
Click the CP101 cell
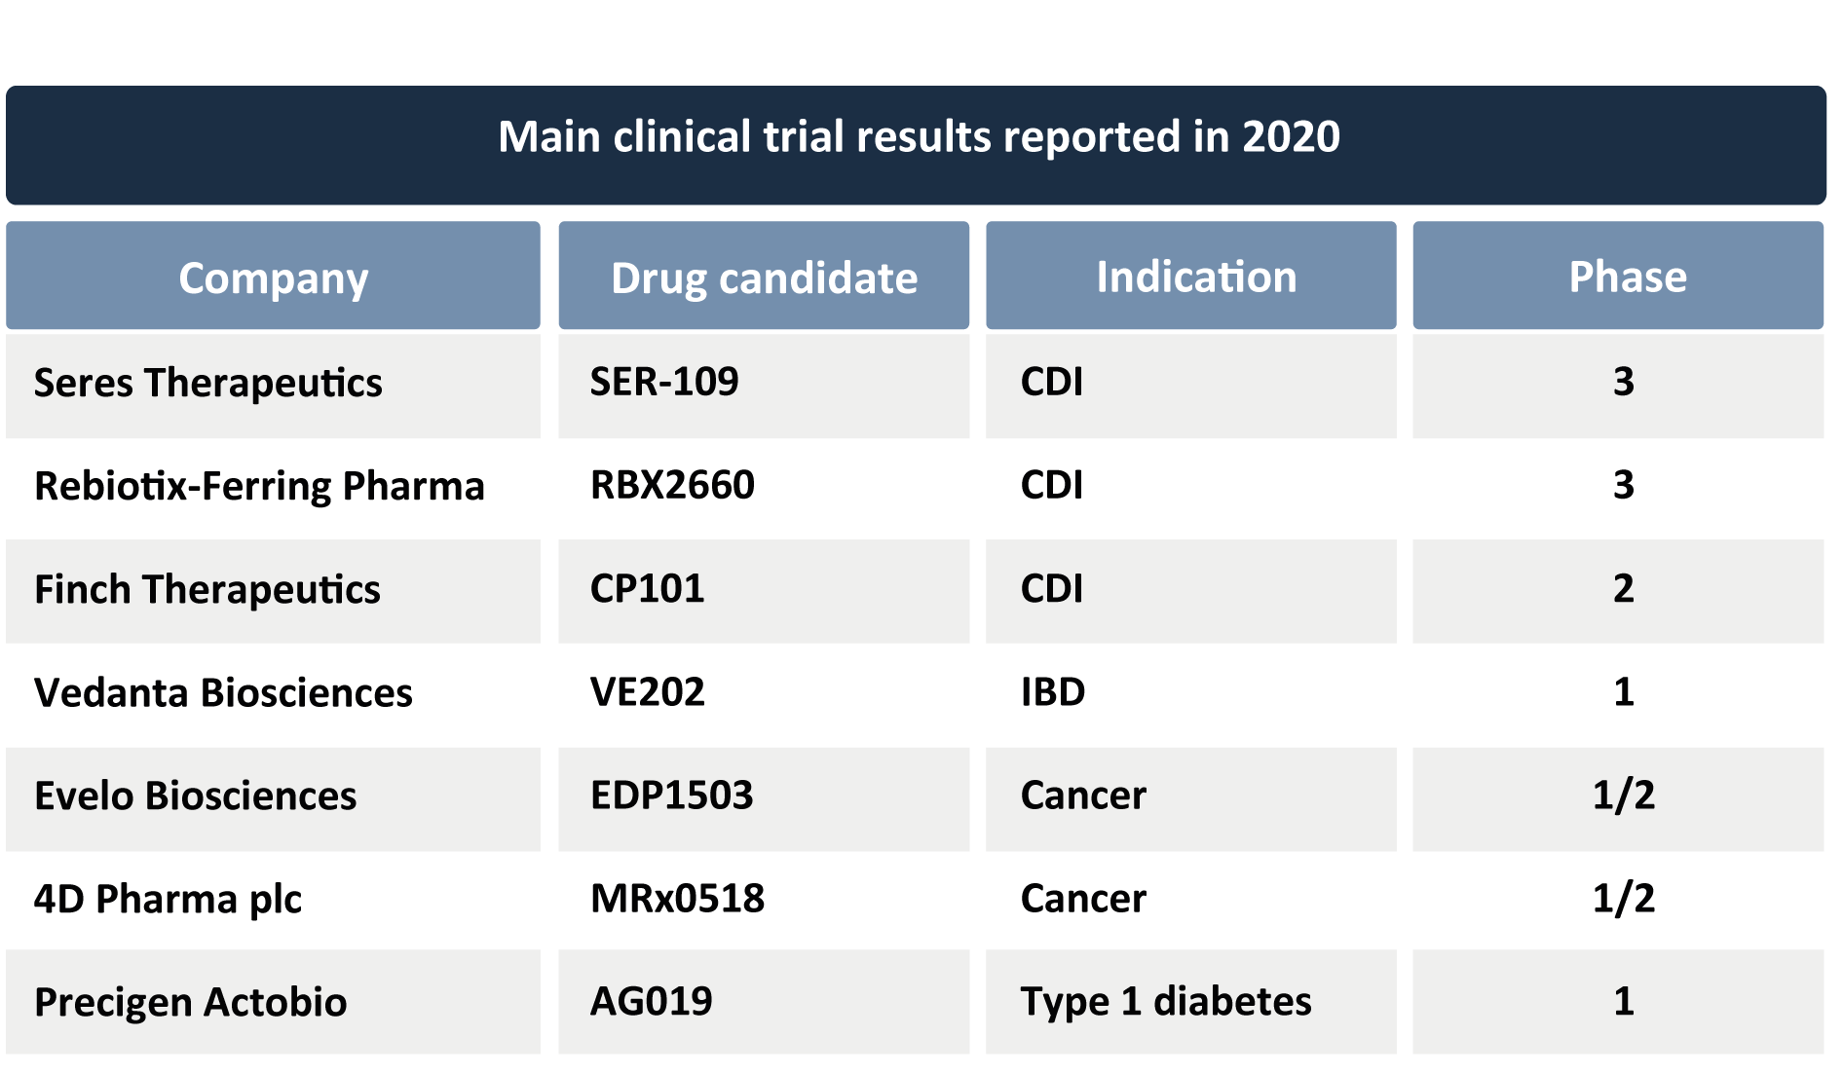648,588
